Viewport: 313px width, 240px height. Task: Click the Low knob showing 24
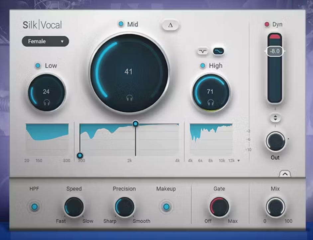pyautogui.click(x=47, y=92)
